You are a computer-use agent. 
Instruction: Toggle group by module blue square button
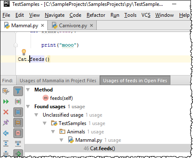coord(18,112)
